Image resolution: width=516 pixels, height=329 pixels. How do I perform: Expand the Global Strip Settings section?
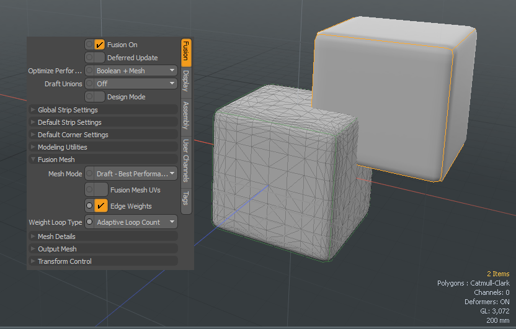click(x=68, y=110)
